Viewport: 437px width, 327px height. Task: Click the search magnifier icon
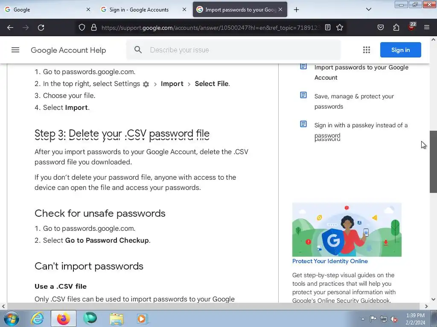pyautogui.click(x=138, y=50)
